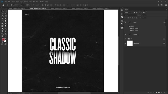Open the Fill value dropdown
Viewport: 168px width, 94px height.
144,18
